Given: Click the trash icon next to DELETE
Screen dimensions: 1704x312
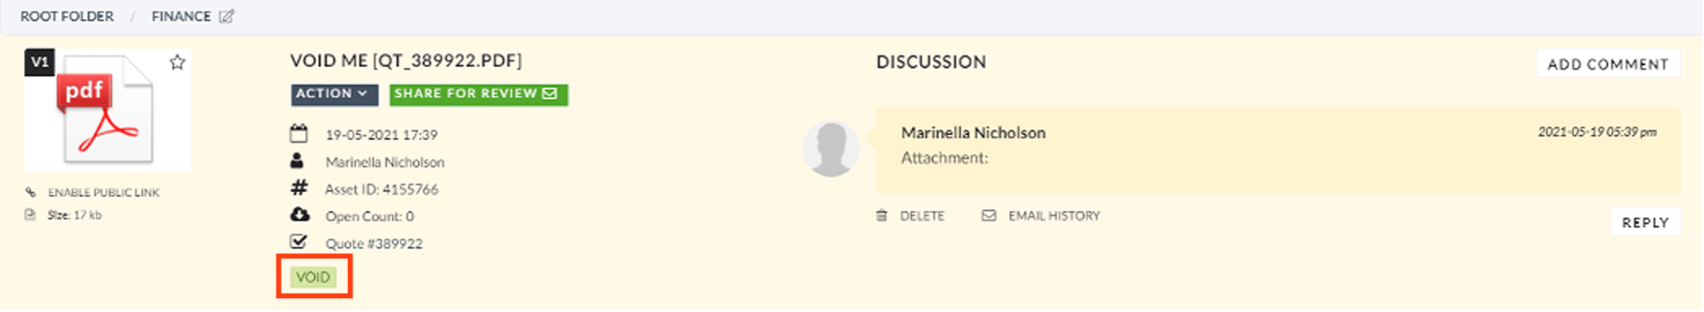Looking at the screenshot, I should coord(882,215).
